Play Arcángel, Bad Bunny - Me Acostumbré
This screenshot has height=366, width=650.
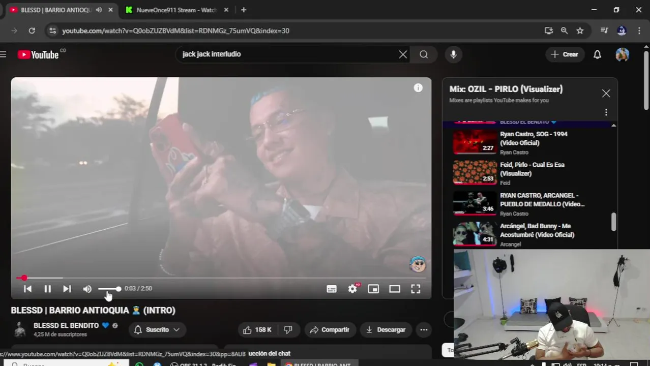click(x=529, y=234)
